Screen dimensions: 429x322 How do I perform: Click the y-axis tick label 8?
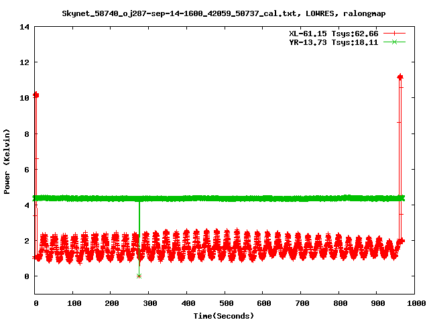pyautogui.click(x=27, y=134)
